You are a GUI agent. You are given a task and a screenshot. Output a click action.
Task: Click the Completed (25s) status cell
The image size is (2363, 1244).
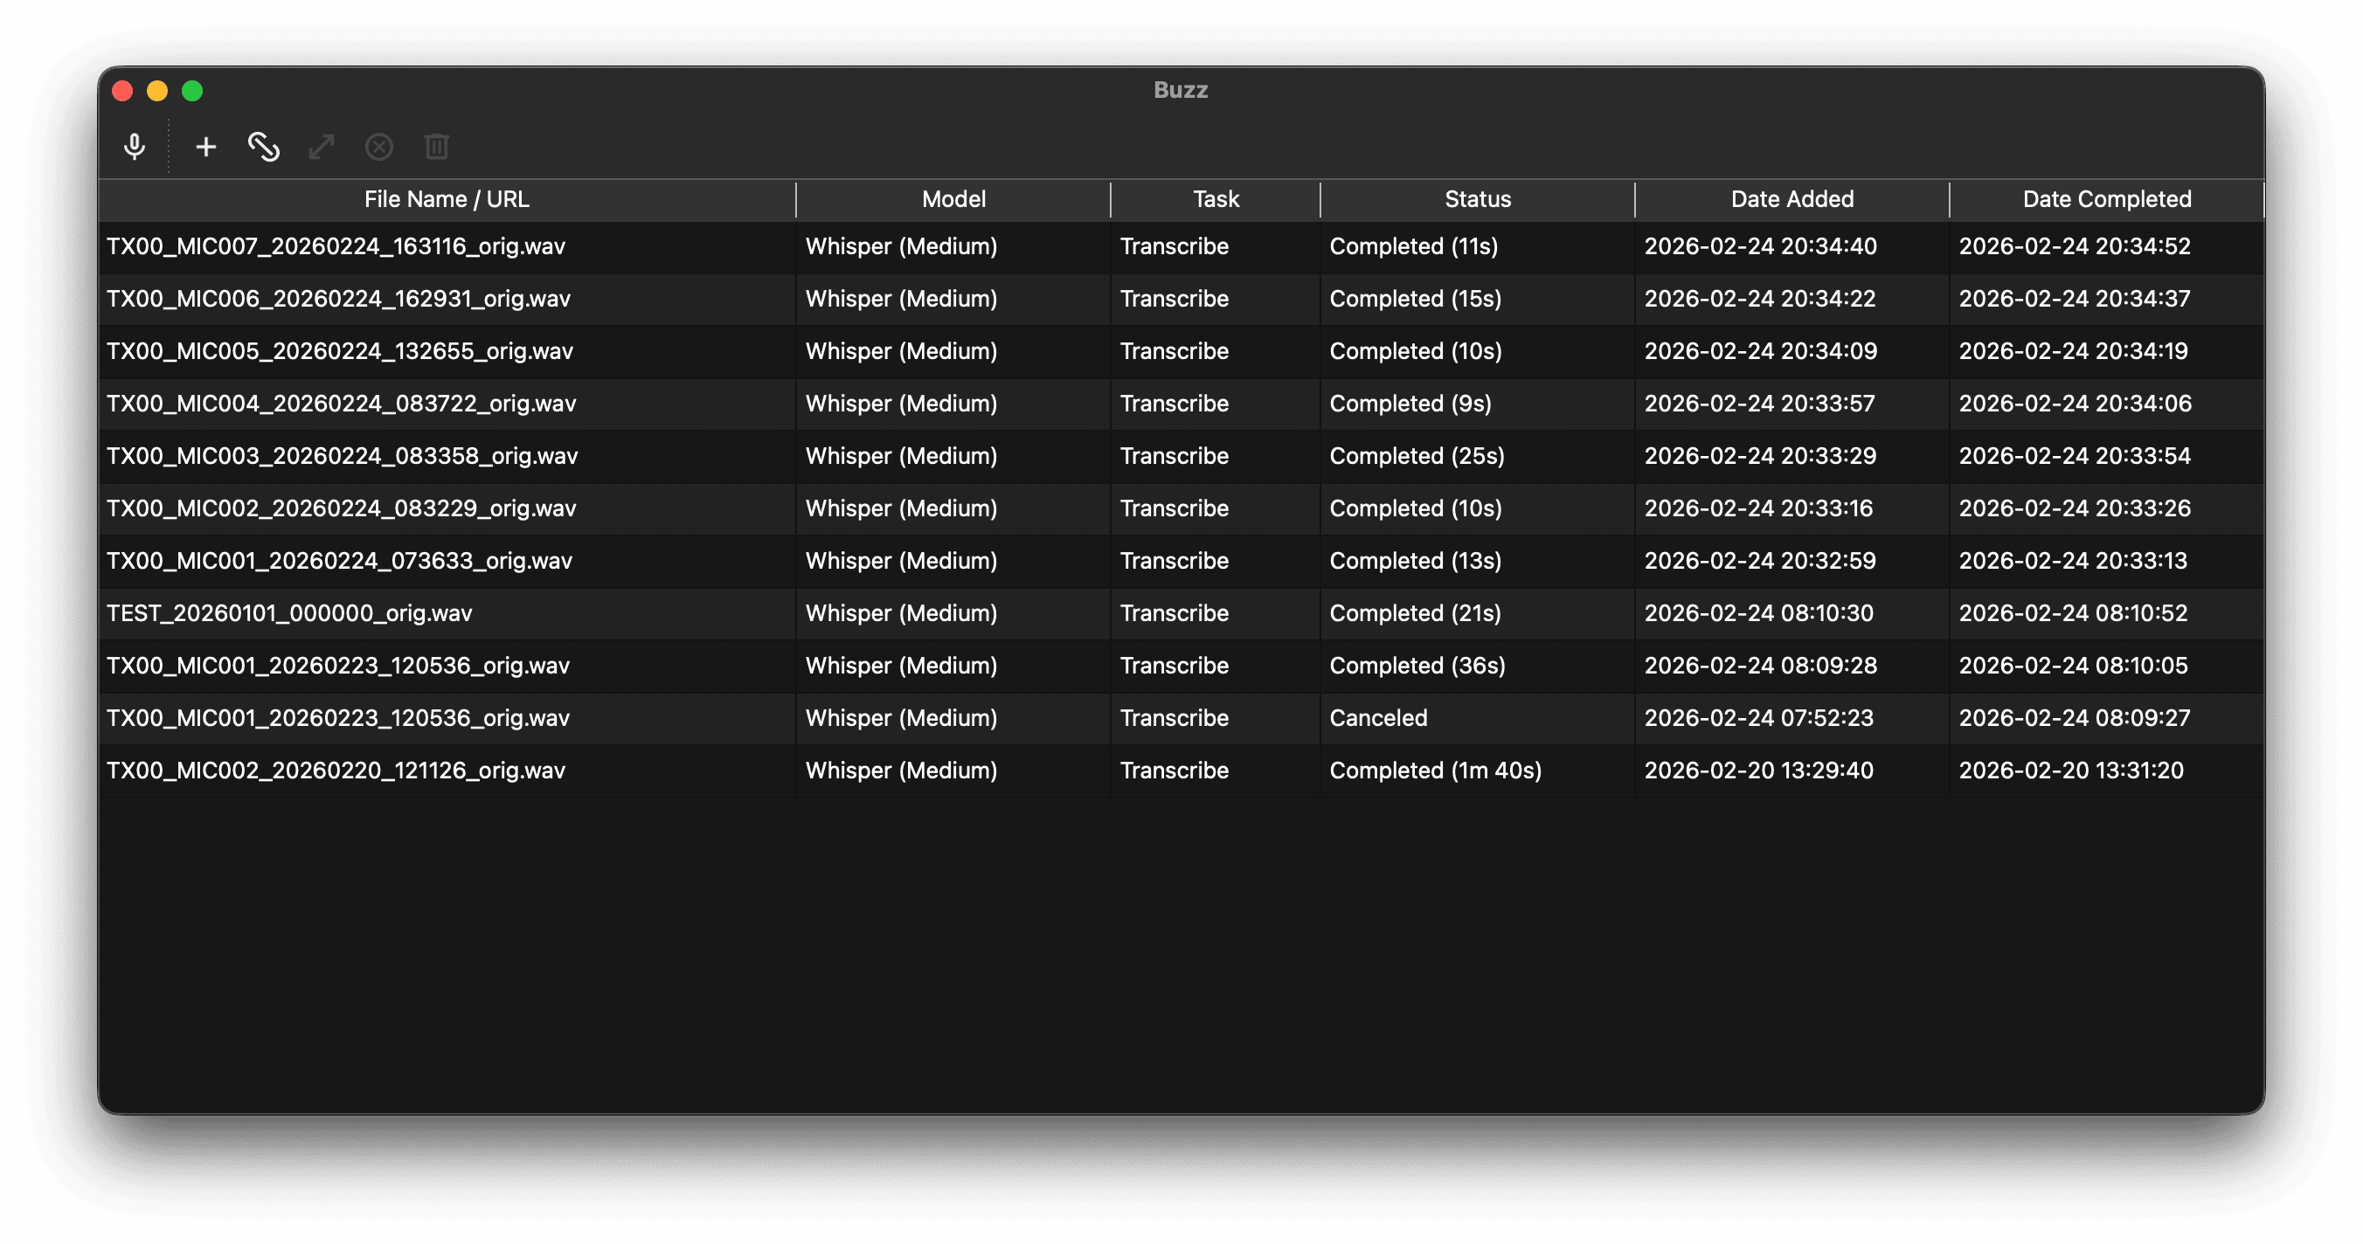1417,456
